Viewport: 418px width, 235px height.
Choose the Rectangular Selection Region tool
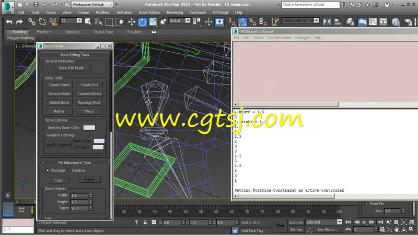pyautogui.click(x=109, y=22)
